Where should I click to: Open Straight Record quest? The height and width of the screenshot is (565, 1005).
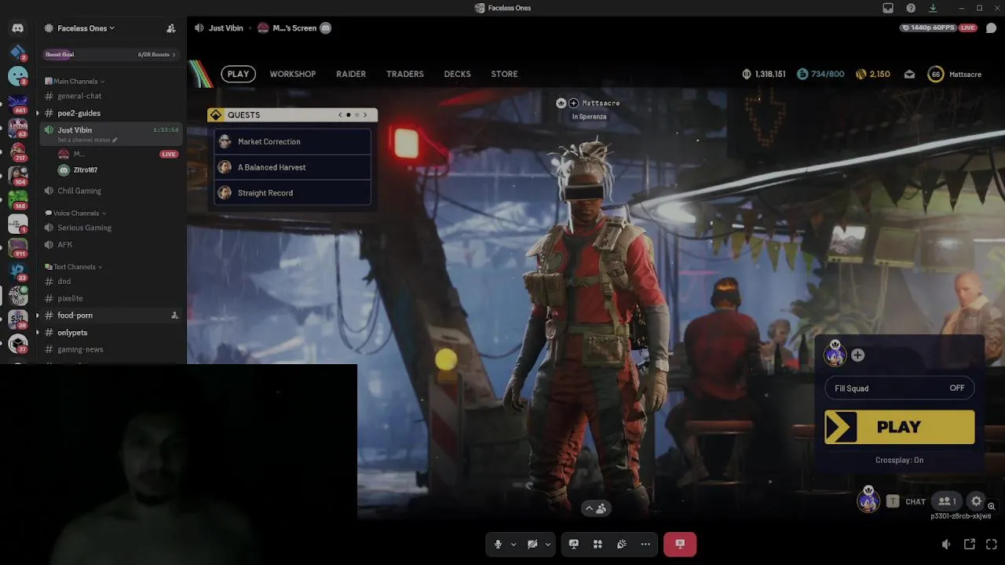click(292, 193)
